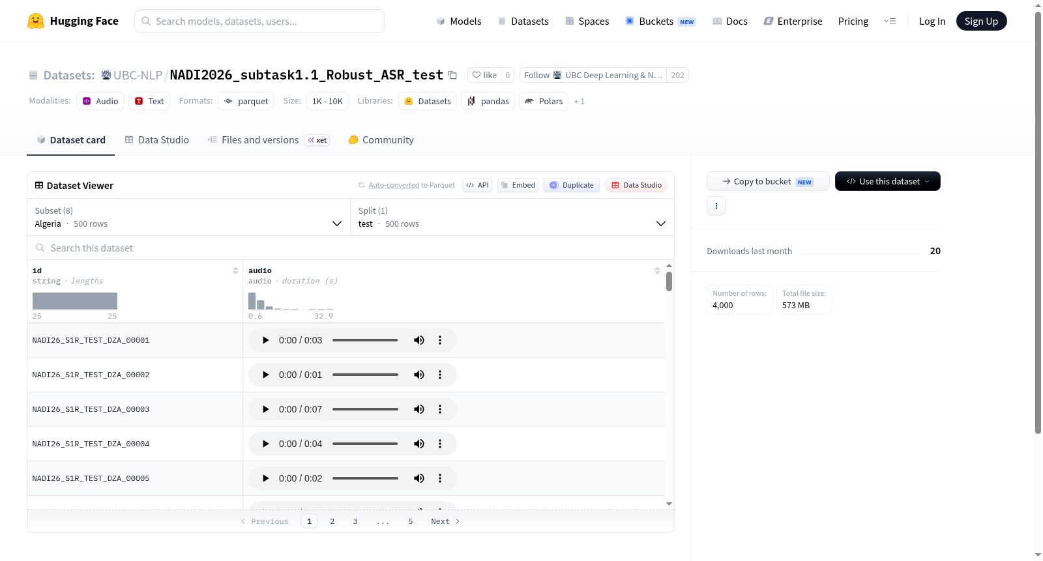
Task: Open the Split test dropdown
Action: point(512,217)
